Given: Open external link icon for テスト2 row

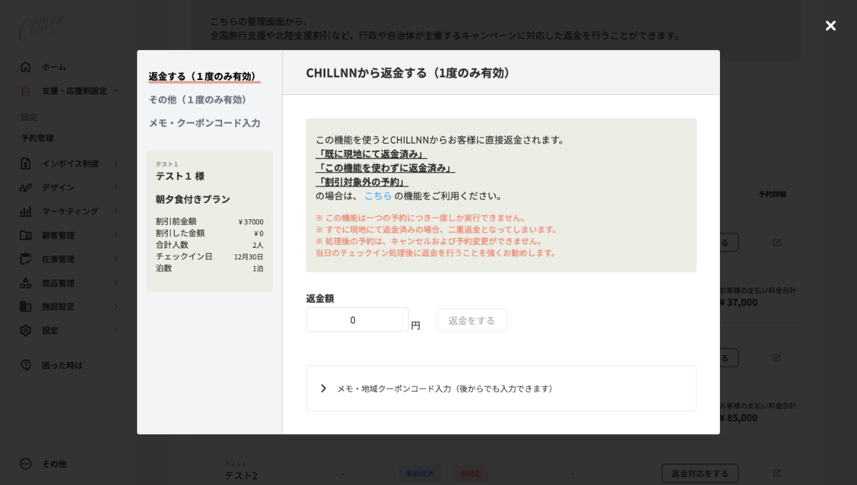Looking at the screenshot, I should pos(776,473).
